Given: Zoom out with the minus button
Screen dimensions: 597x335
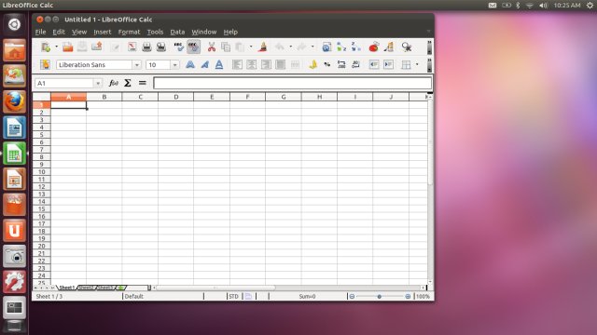Looking at the screenshot, I should (x=353, y=296).
